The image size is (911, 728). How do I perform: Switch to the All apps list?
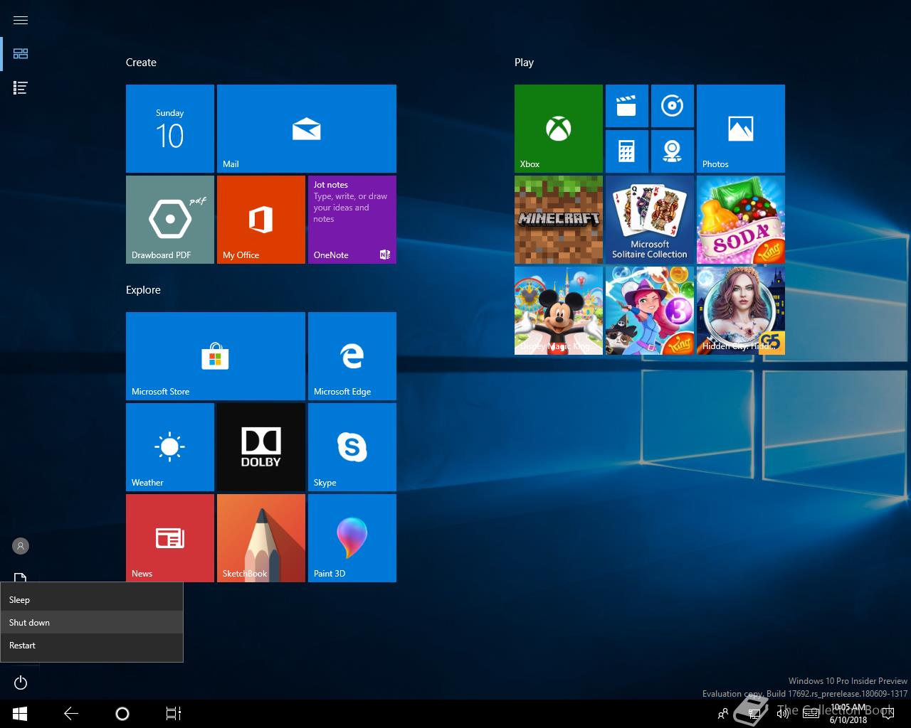(x=21, y=88)
